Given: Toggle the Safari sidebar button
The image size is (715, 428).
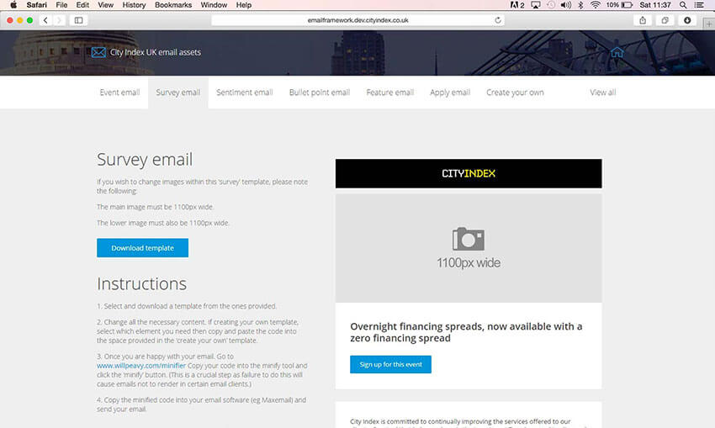Looking at the screenshot, I should (79, 19).
